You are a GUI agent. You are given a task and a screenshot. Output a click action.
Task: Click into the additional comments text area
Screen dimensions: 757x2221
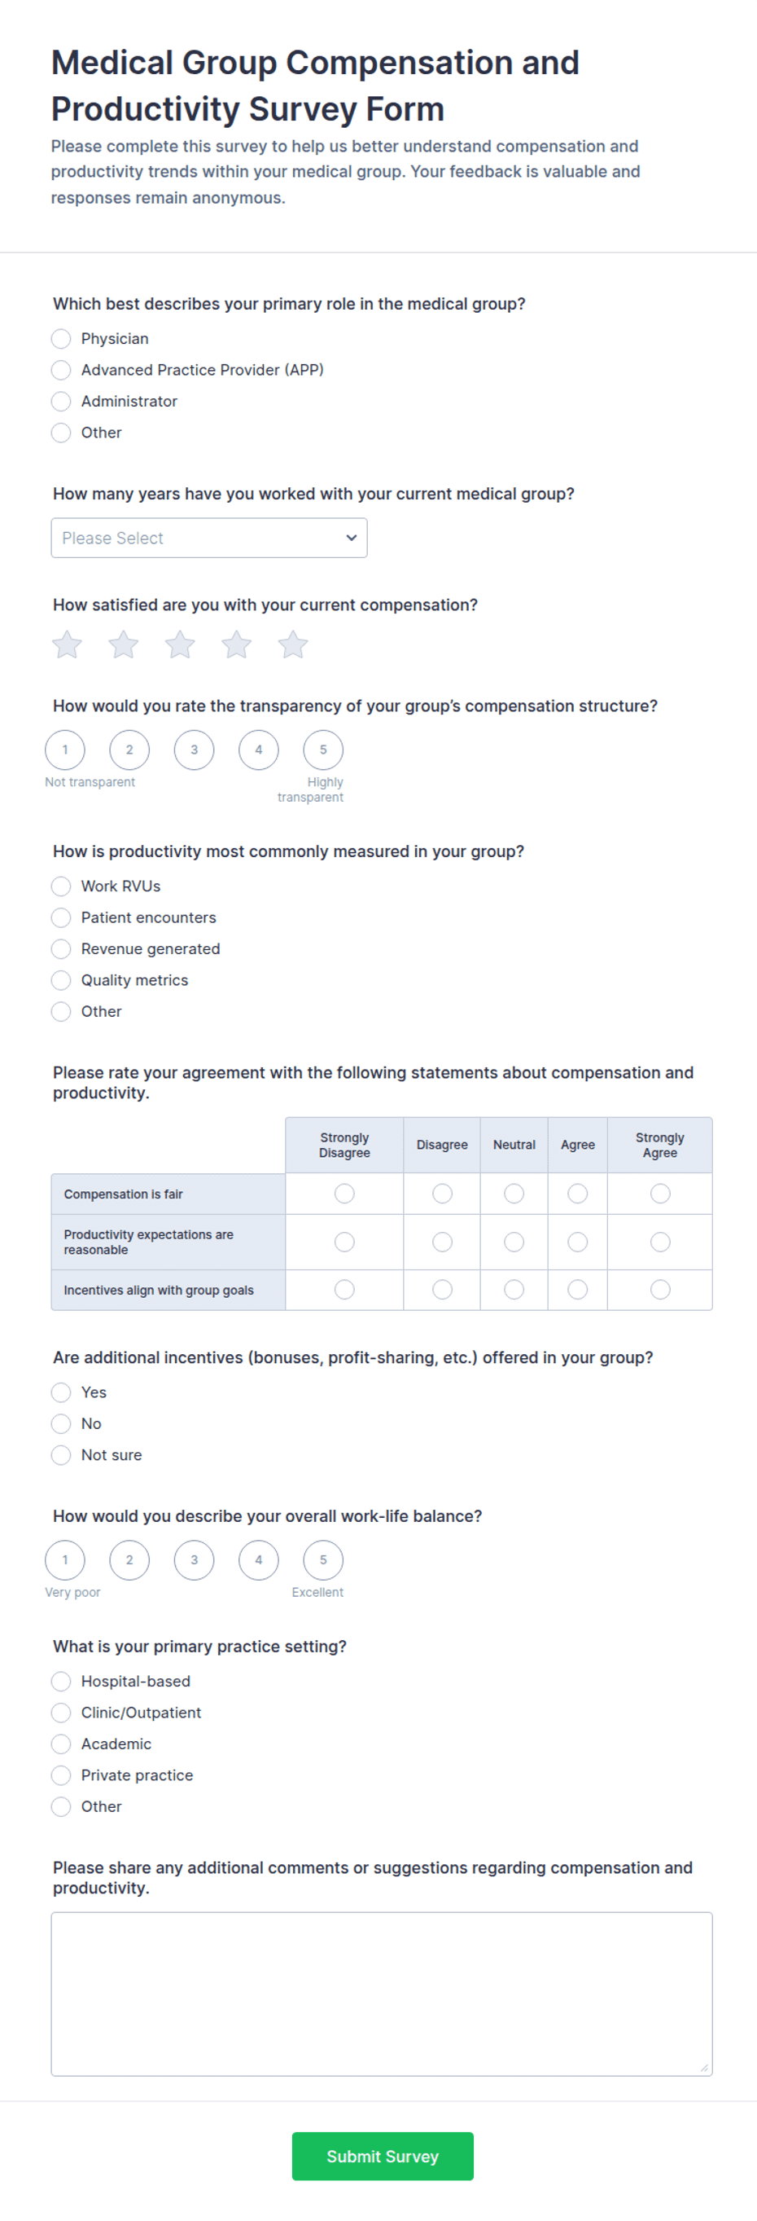tap(382, 1993)
